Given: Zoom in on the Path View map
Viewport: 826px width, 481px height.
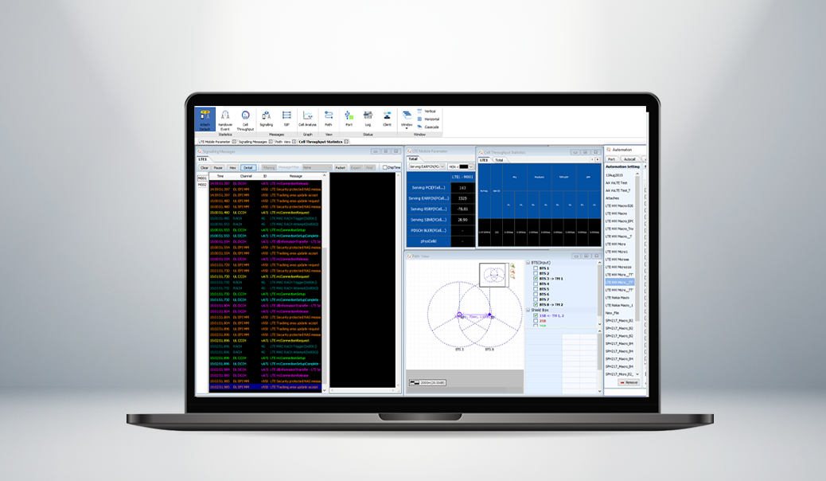Looking at the screenshot, I should point(512,266).
